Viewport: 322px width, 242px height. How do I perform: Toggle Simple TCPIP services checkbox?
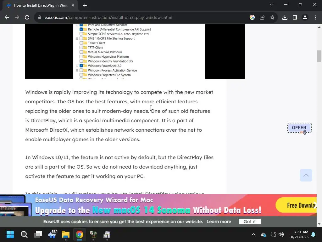click(x=81, y=34)
